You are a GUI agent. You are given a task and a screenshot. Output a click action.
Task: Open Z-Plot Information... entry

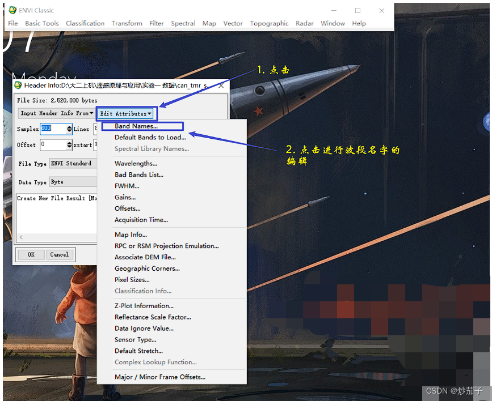point(144,306)
